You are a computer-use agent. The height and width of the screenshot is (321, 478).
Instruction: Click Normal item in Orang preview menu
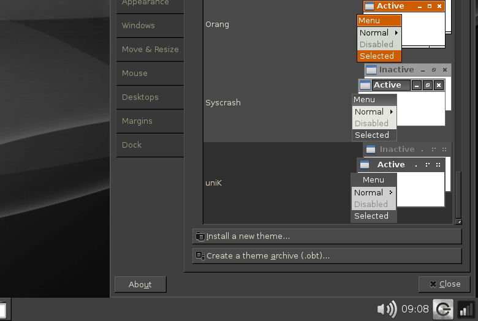tap(379, 33)
